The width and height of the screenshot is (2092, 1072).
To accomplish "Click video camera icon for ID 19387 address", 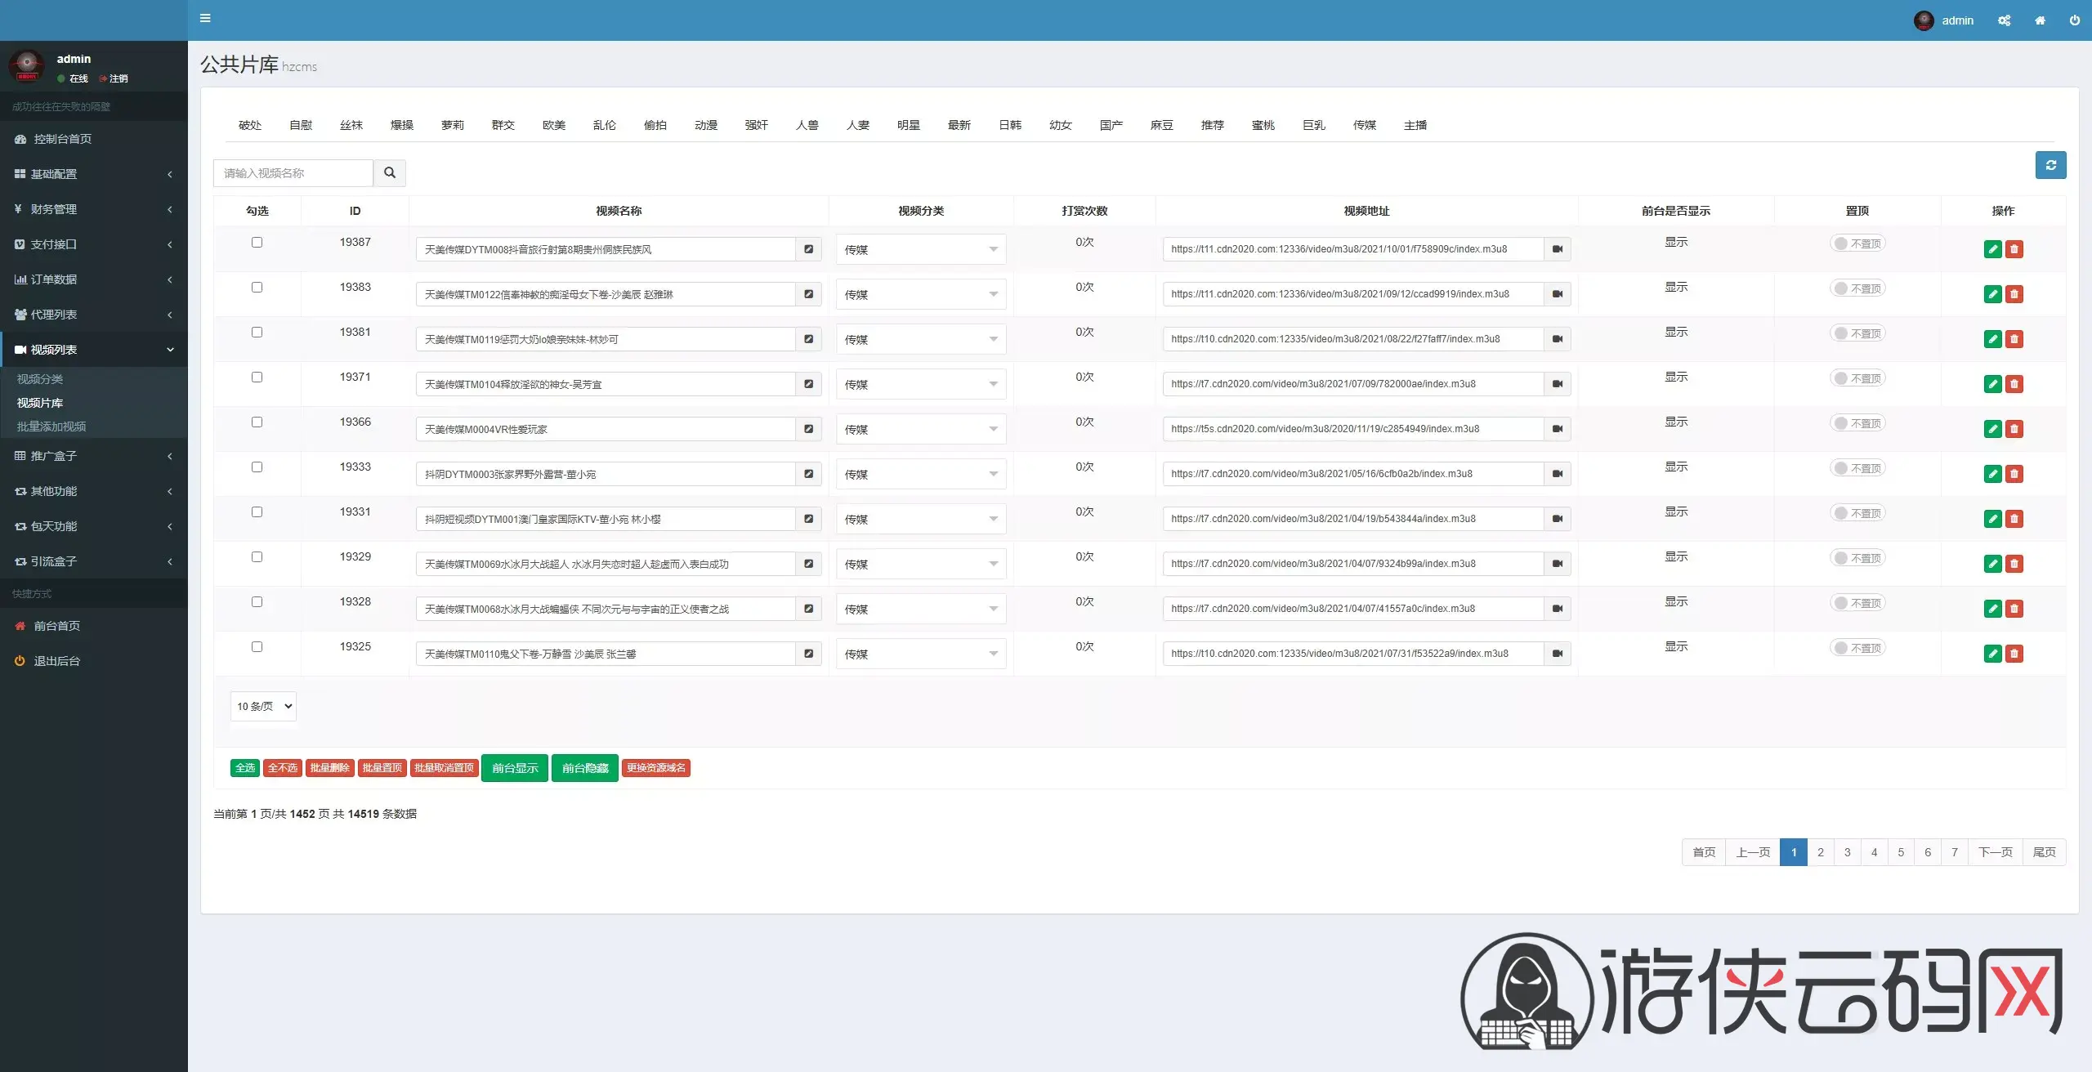I will click(x=1557, y=249).
